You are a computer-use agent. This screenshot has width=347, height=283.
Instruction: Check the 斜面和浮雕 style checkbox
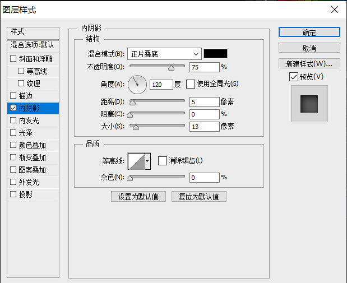point(13,59)
